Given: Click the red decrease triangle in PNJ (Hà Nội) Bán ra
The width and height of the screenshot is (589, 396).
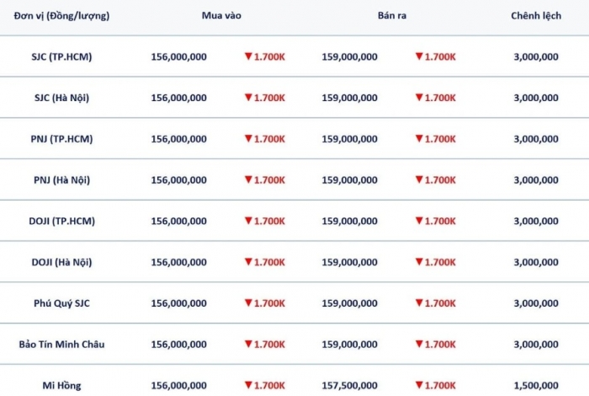Looking at the screenshot, I should 419,179.
